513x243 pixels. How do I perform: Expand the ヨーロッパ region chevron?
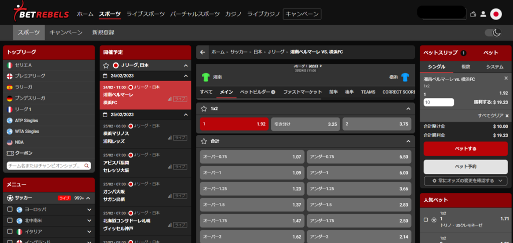[x=89, y=209]
